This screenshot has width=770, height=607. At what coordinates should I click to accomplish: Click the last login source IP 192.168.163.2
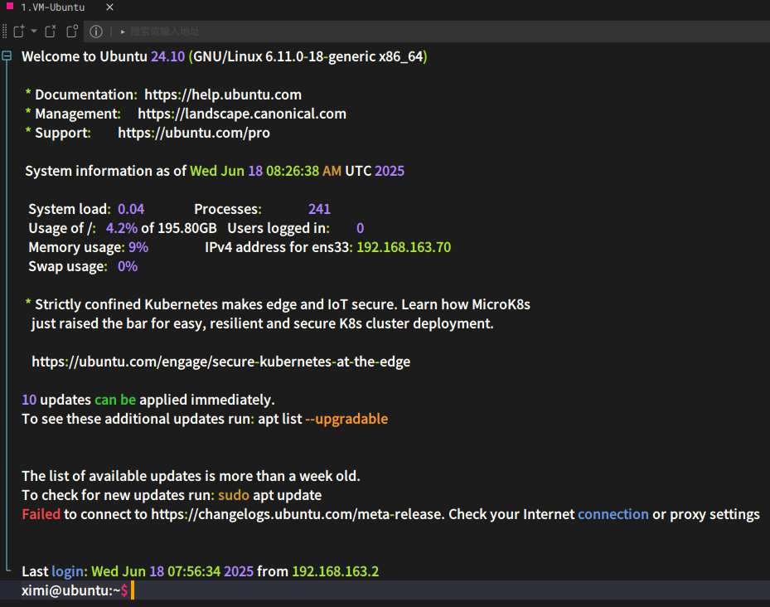coord(336,571)
